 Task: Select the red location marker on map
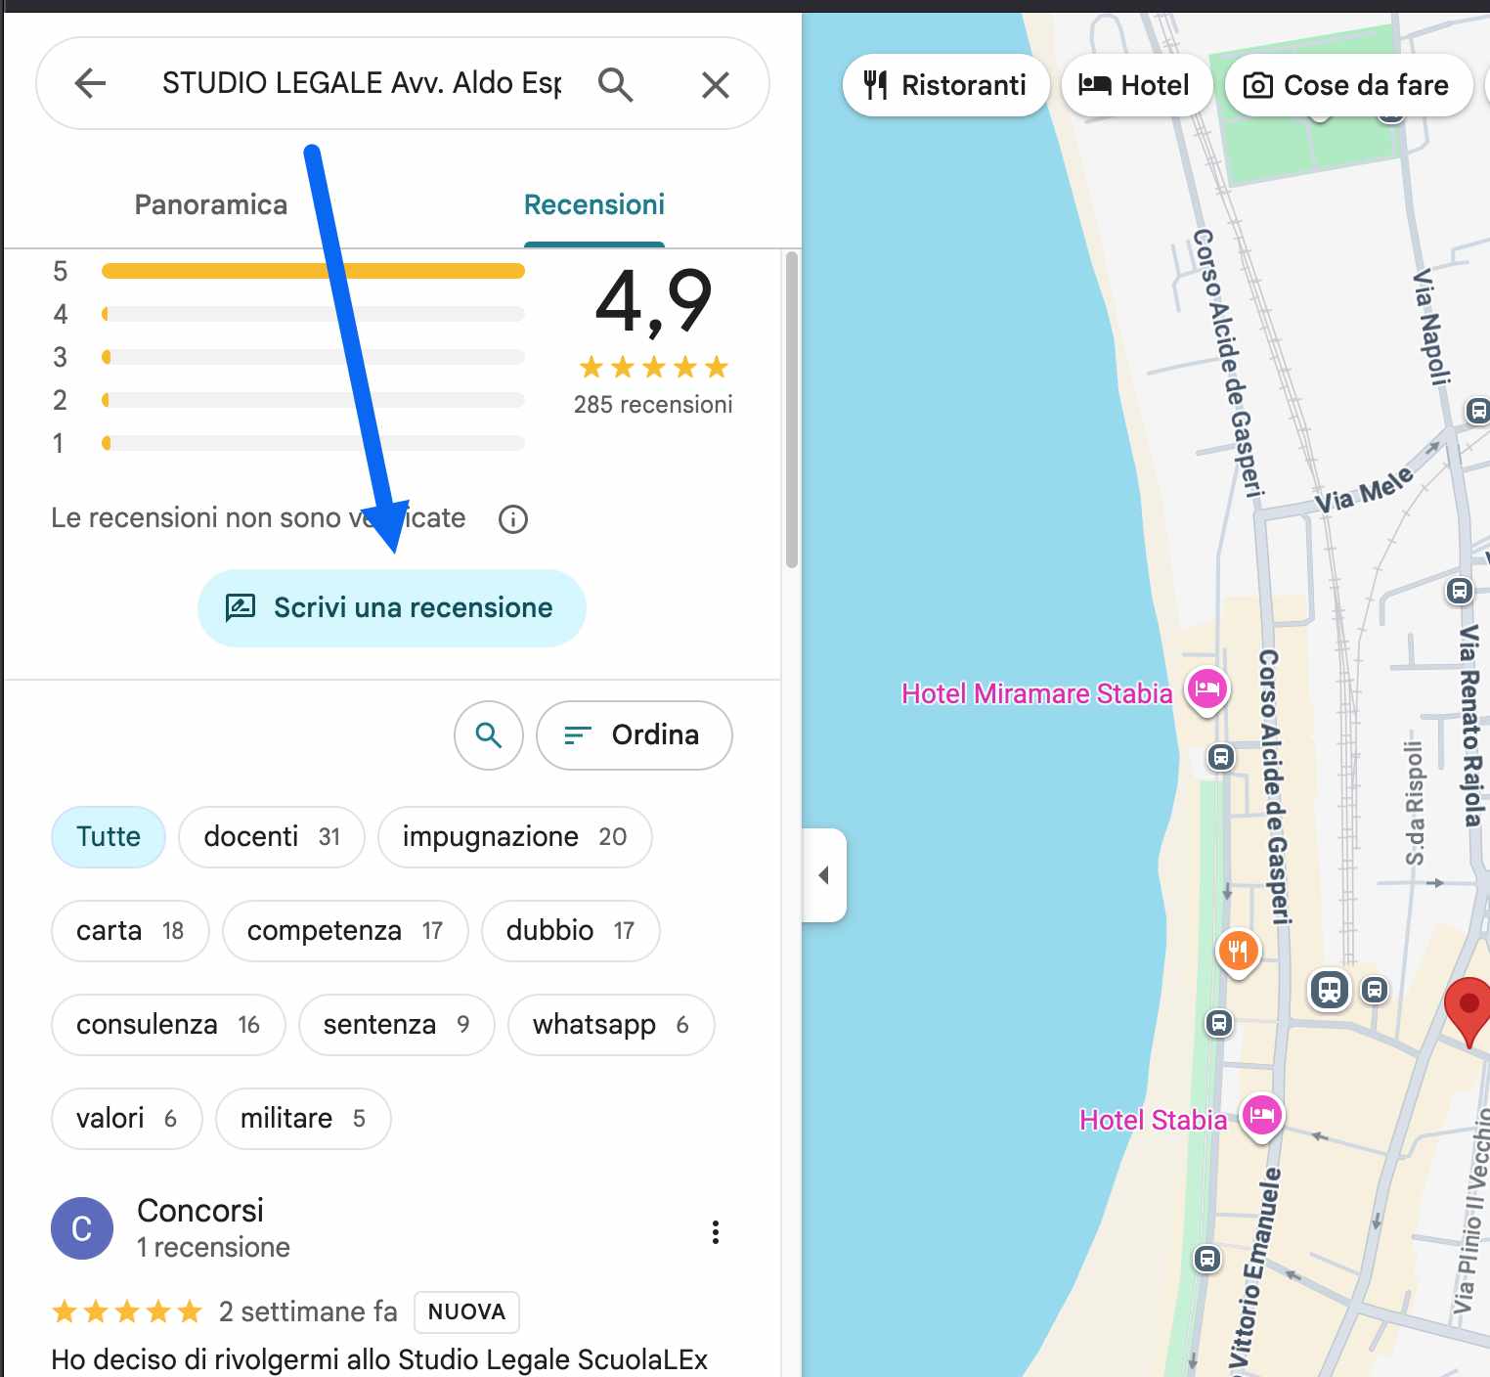coord(1468,1007)
